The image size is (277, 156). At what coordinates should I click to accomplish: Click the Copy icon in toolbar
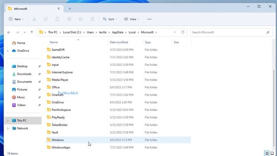point(46,19)
